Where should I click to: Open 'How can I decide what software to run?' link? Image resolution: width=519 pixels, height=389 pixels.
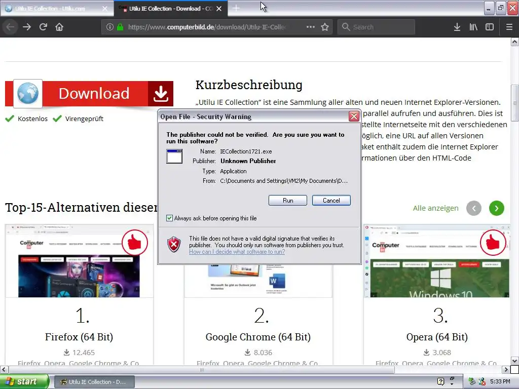pyautogui.click(x=237, y=252)
